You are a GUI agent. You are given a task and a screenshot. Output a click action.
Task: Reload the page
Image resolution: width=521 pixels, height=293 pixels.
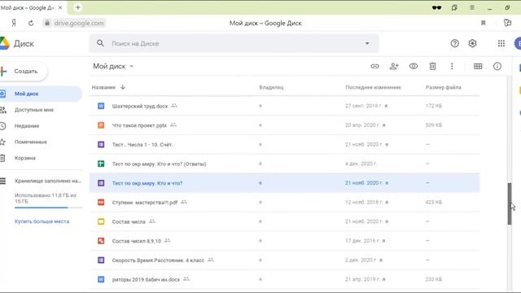click(31, 23)
